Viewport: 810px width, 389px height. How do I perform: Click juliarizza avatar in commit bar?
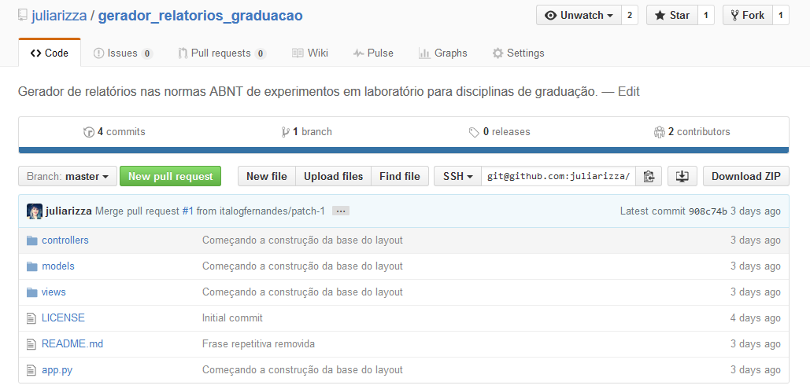[x=35, y=211]
